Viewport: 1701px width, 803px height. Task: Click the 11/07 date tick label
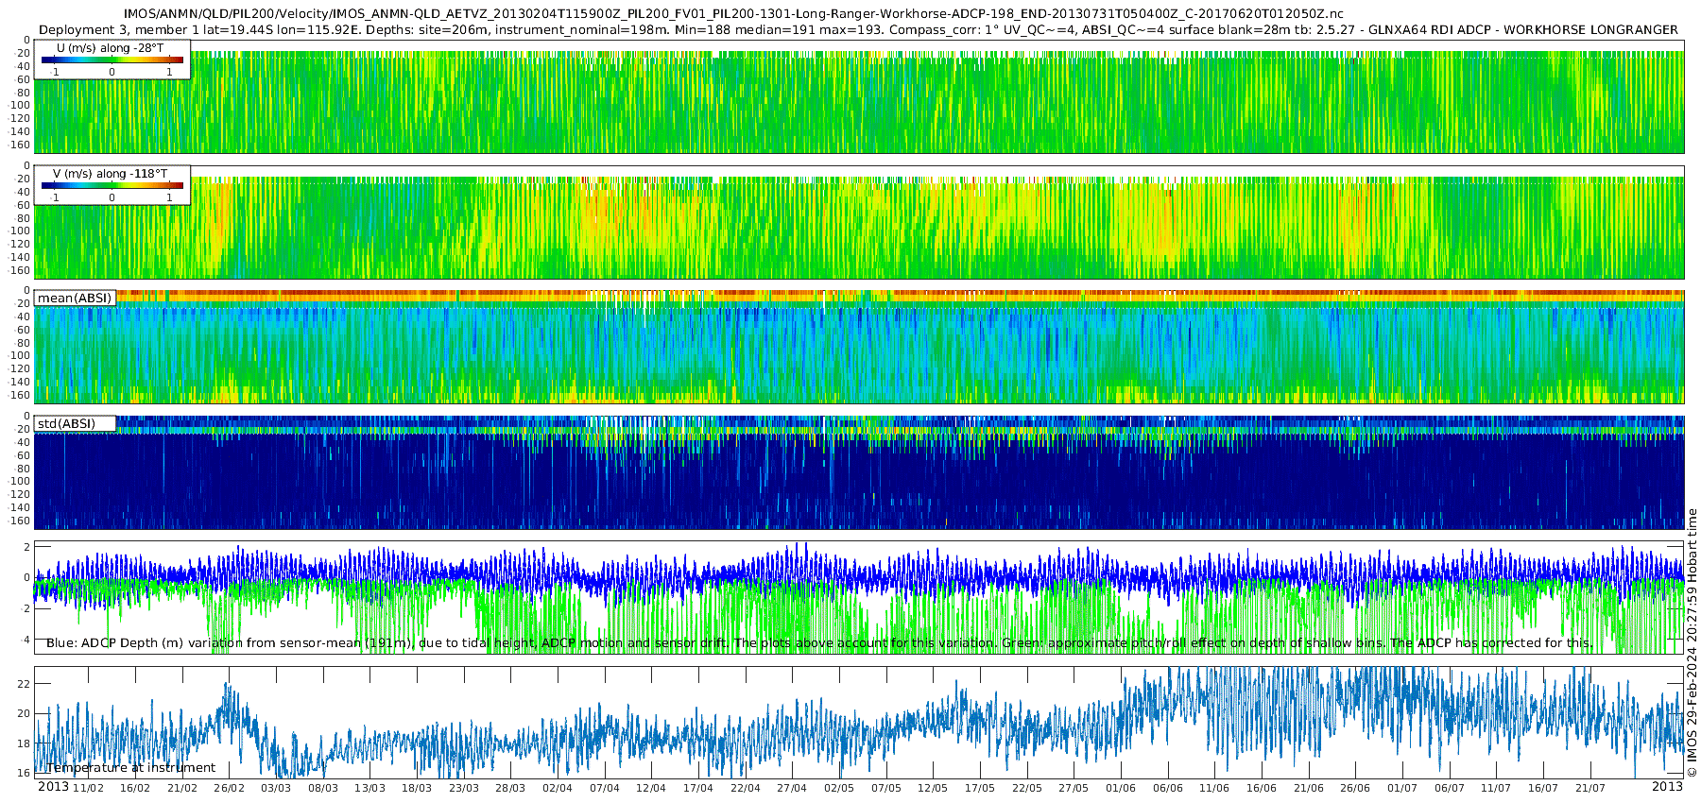(1496, 788)
